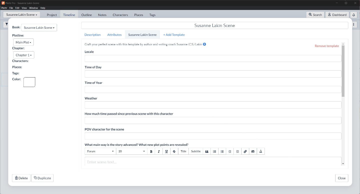
Task: Open the Edit menu
Action: [x=17, y=8]
